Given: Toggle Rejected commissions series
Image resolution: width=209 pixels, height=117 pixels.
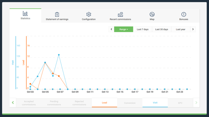Looking at the screenshot, I should 79,103.
